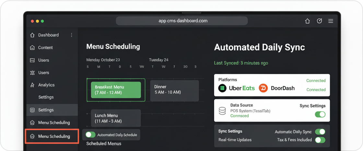
Task: Open the three-dot menu beside Dashboard
Action: click(x=72, y=35)
